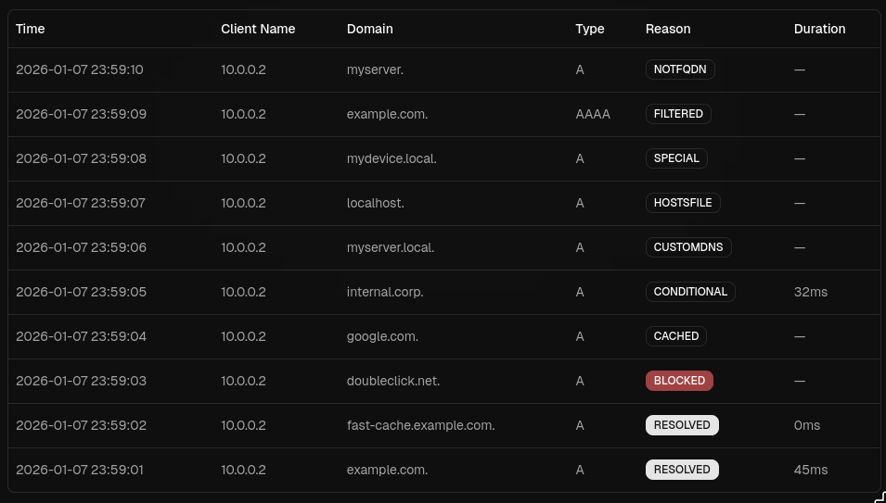Click the AAAA query type cell

pos(593,114)
